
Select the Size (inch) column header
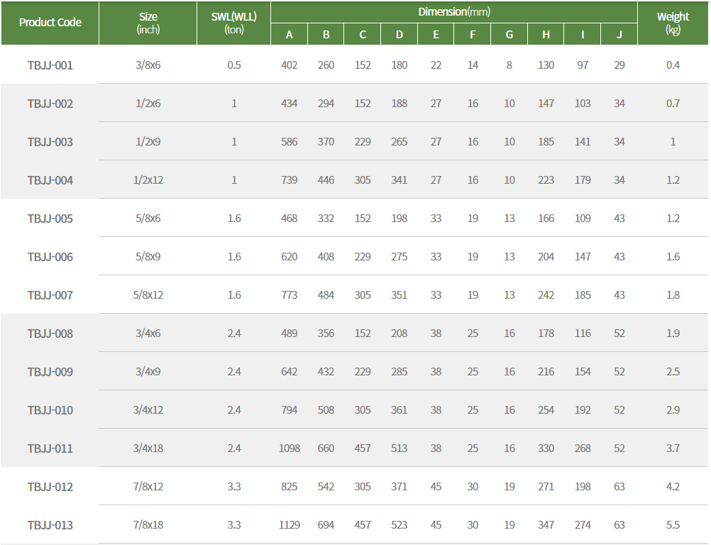148,23
